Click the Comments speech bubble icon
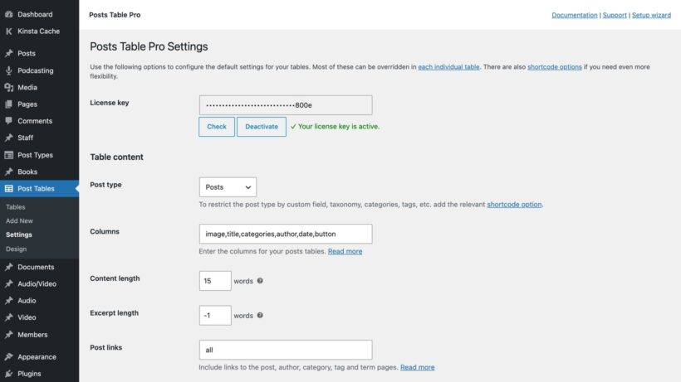Viewport: 681px width, 382px height. [8, 121]
